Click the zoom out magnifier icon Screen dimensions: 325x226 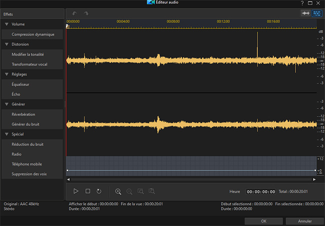point(129,191)
